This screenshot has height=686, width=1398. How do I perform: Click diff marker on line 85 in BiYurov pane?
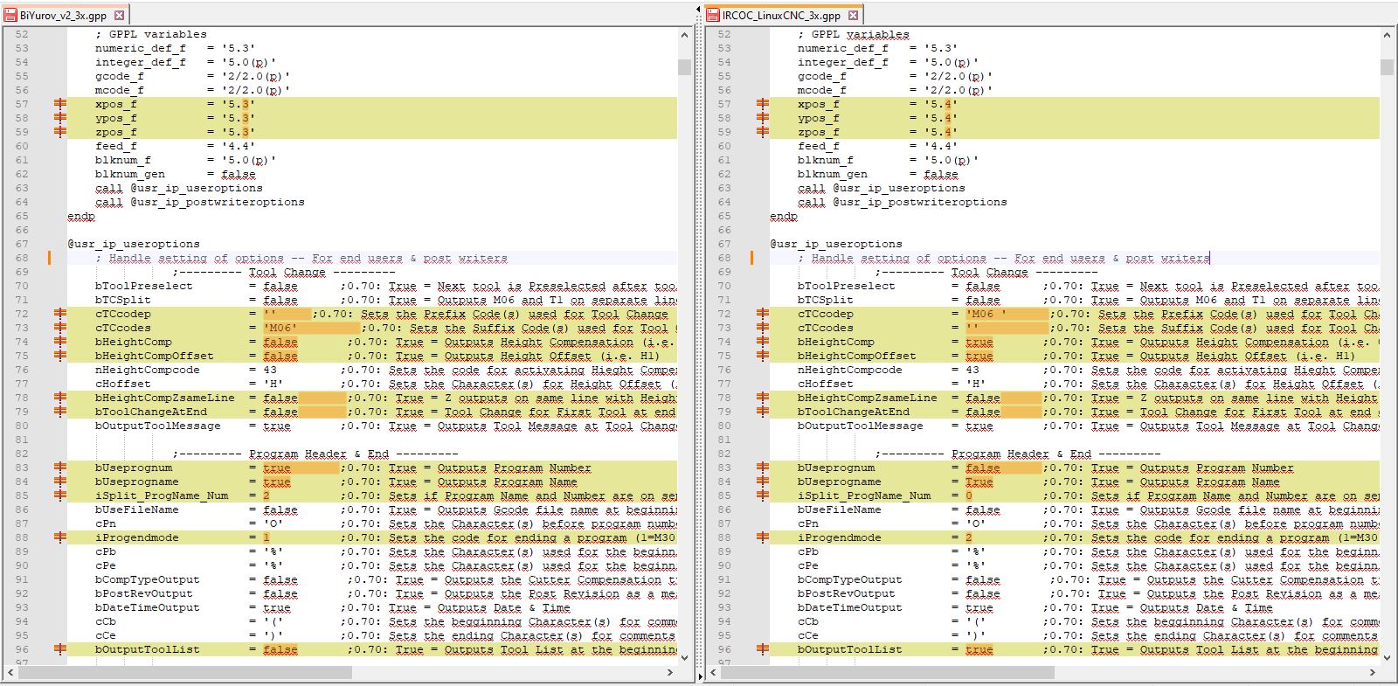[60, 495]
